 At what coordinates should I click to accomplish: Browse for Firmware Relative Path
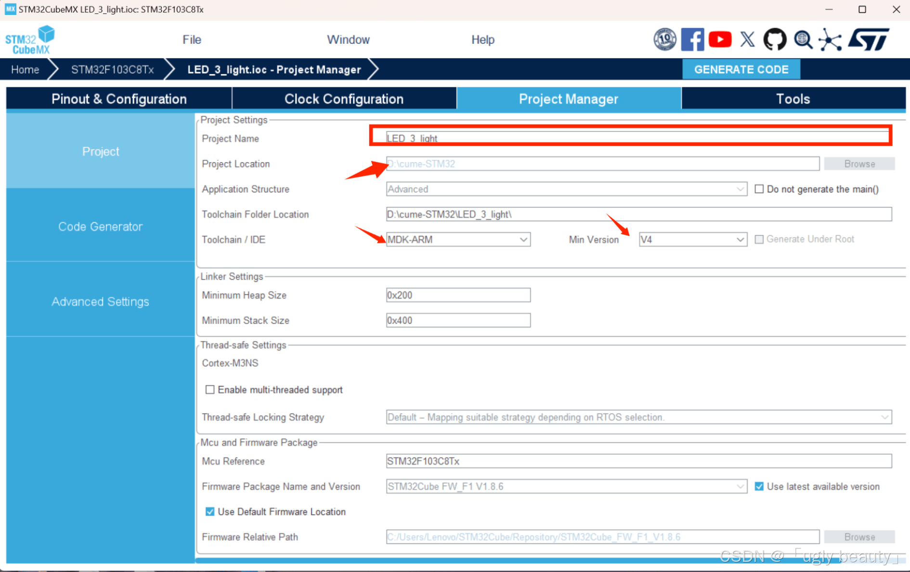tap(859, 536)
